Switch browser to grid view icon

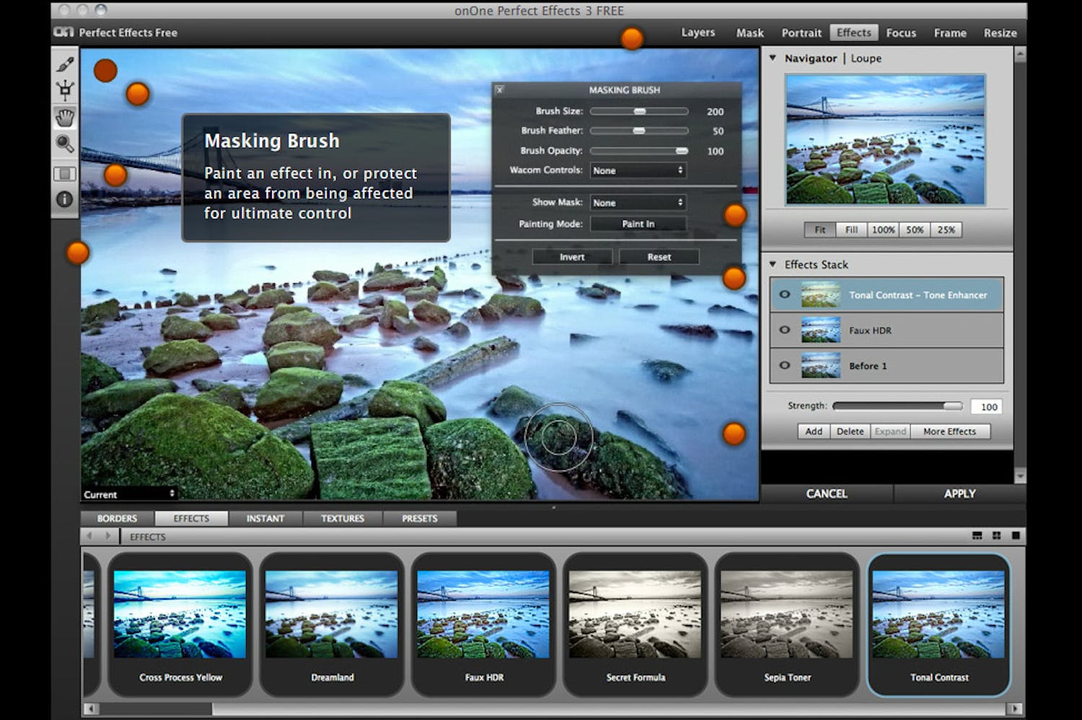pos(996,536)
